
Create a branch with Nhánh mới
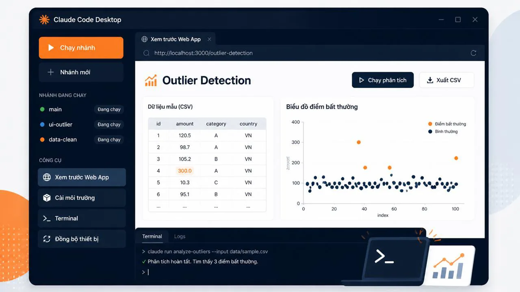(x=81, y=72)
